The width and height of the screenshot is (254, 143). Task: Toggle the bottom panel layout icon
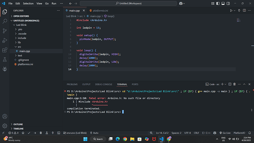[223, 3]
